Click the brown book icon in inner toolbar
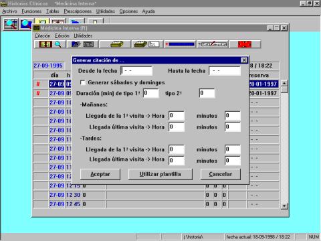321x241 pixels. [45, 44]
